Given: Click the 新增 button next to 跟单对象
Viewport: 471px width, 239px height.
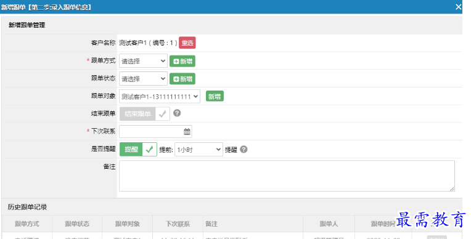Looking at the screenshot, I should (215, 96).
